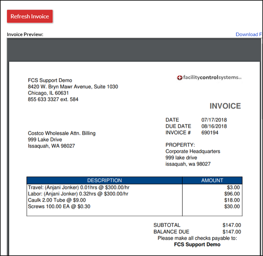Click the $30.00 amount
The width and height of the screenshot is (263, 256).
pyautogui.click(x=232, y=206)
